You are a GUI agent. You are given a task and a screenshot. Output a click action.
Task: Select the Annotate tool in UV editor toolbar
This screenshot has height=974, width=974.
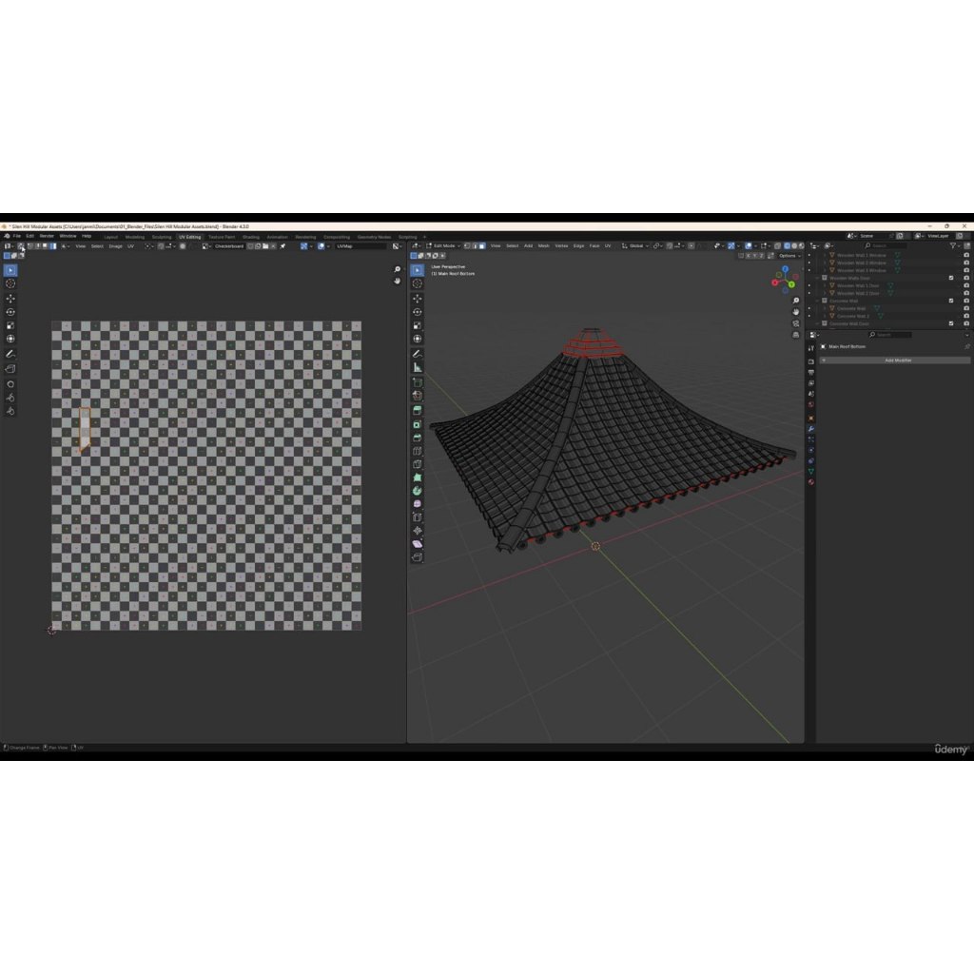10,354
